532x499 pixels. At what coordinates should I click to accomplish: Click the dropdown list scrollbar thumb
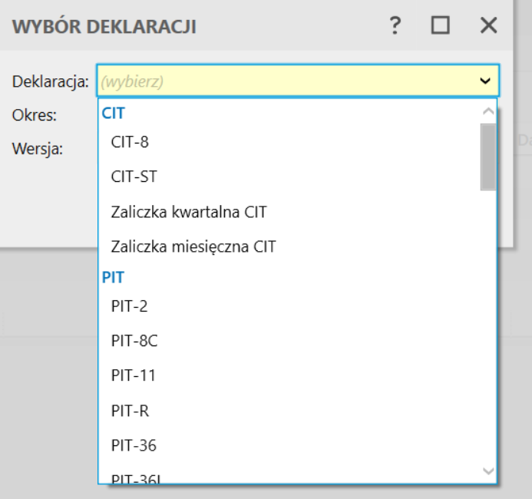tap(487, 156)
